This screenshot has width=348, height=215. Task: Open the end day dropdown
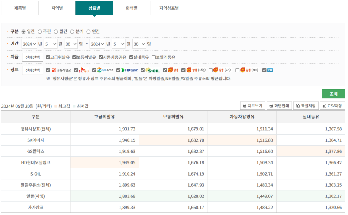[139, 44]
